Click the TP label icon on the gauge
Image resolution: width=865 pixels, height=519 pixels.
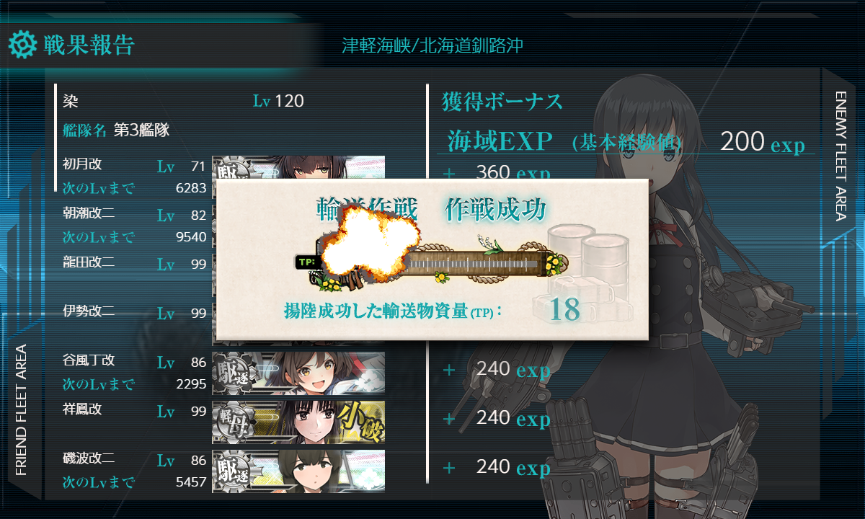[x=306, y=262]
